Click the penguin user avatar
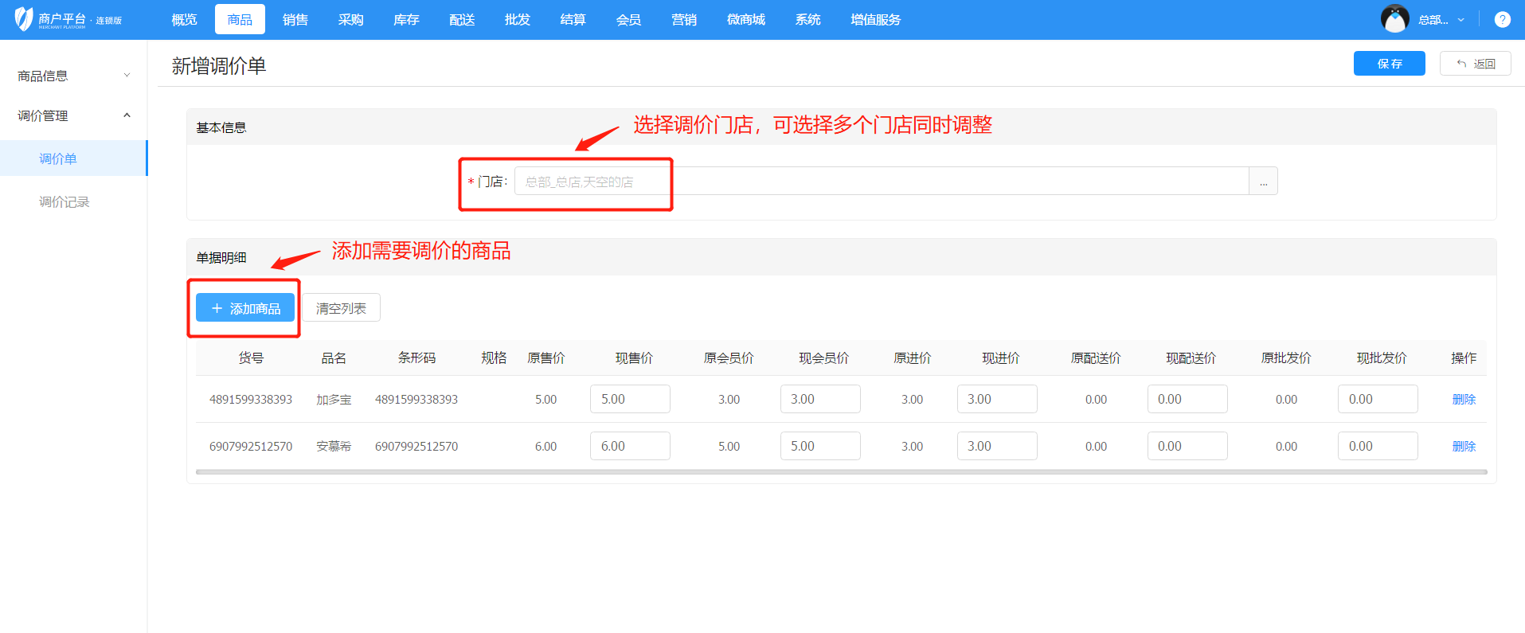1525x633 pixels. (1394, 19)
